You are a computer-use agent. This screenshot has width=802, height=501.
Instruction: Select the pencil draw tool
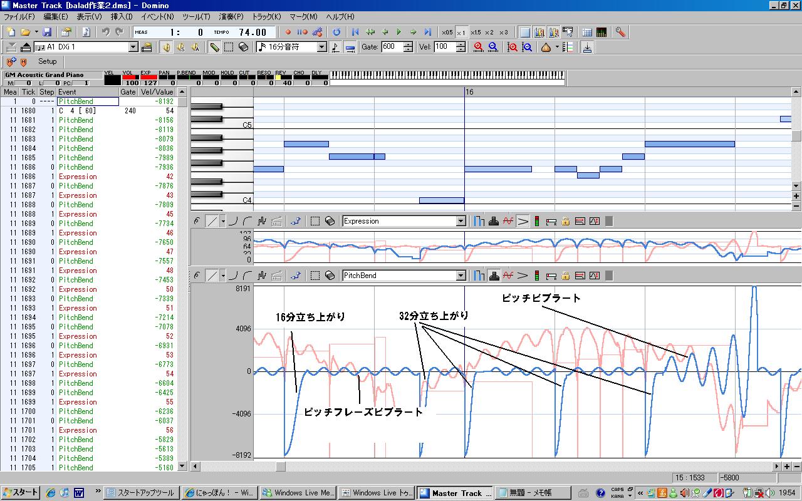(x=214, y=47)
